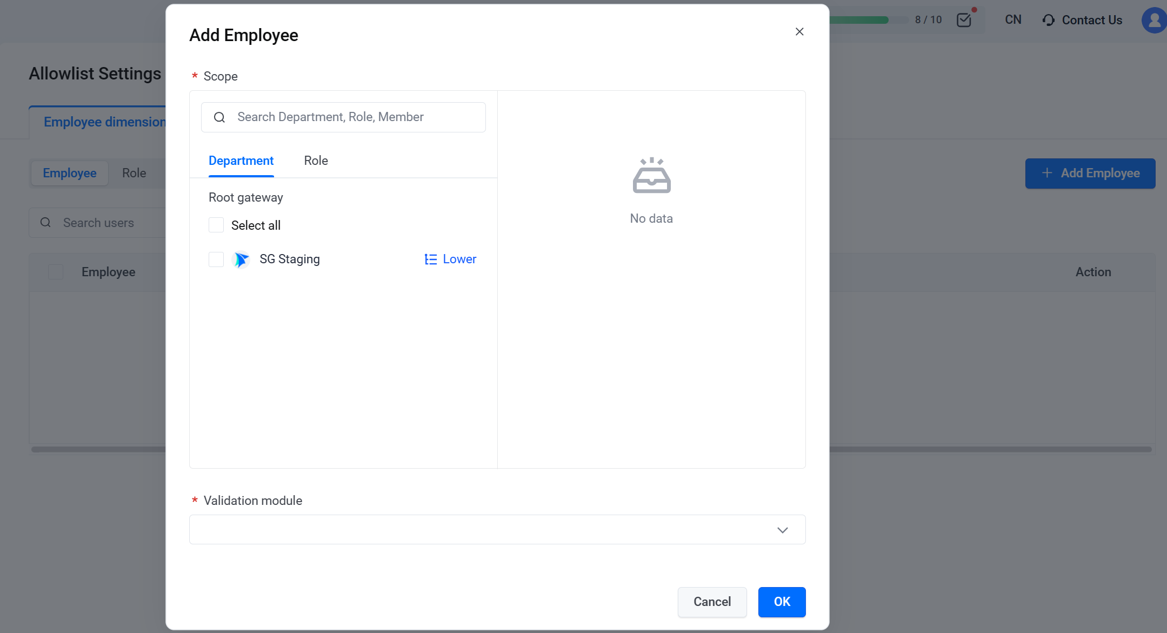Image resolution: width=1167 pixels, height=633 pixels.
Task: Expand Lower levels under SG Staging
Action: [450, 259]
